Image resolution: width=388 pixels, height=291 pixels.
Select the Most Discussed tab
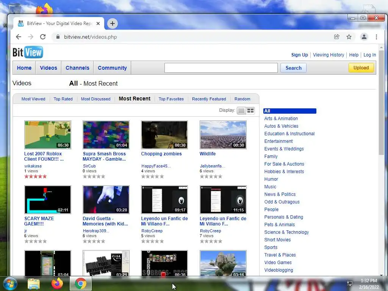pos(96,99)
